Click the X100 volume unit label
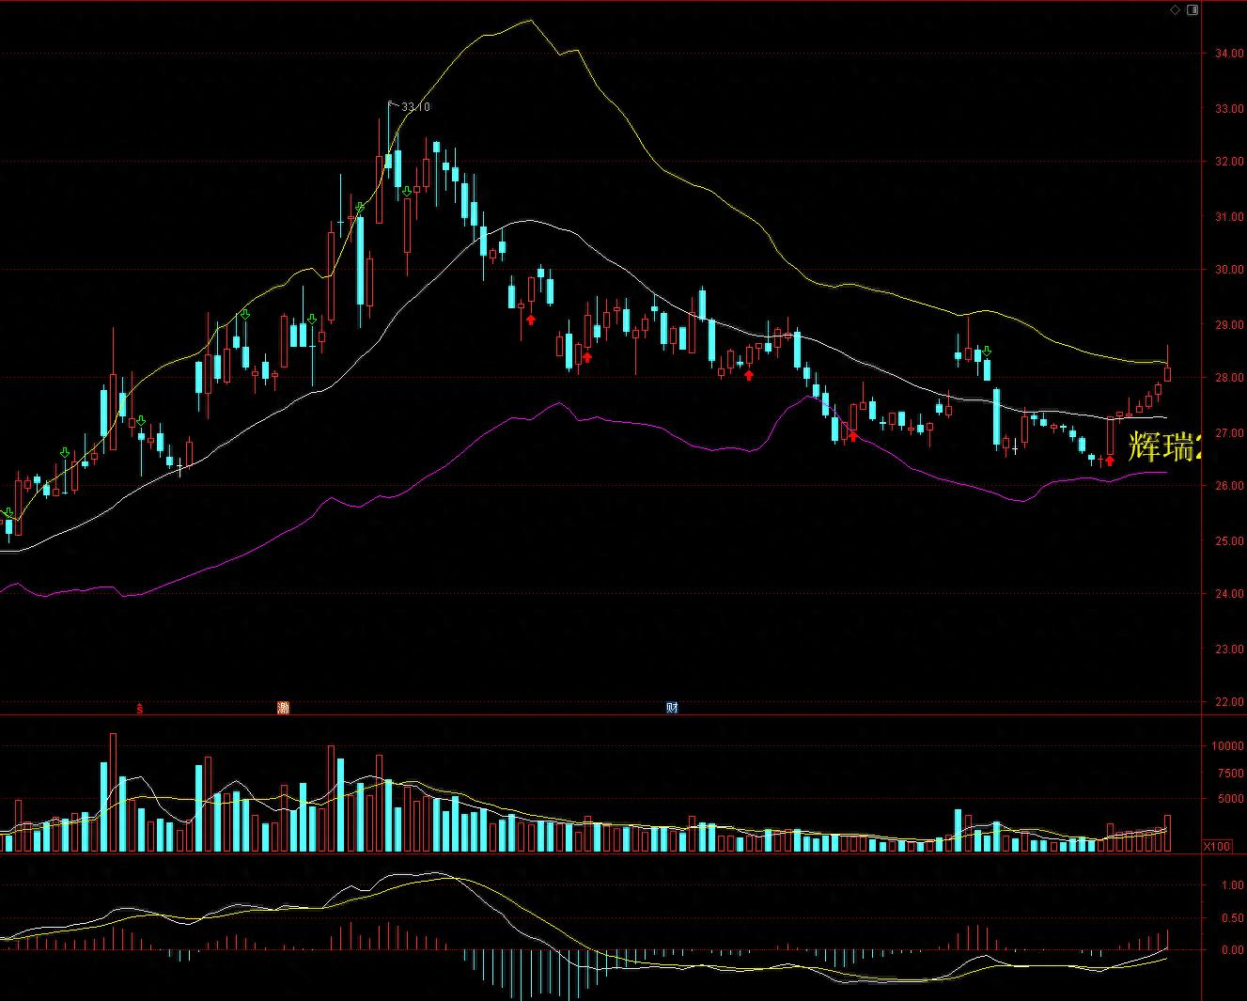This screenshot has height=1001, width=1247. 1217,846
